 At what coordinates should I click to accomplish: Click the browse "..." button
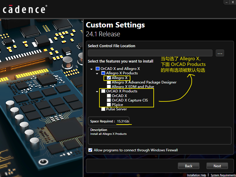(x=220, y=53)
